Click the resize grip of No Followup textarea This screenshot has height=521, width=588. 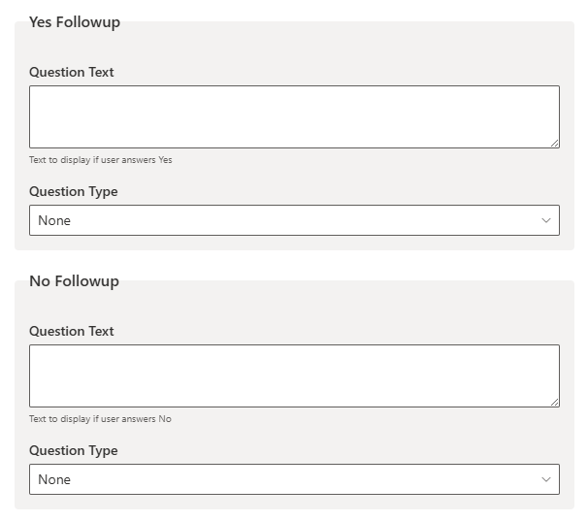[x=555, y=402]
